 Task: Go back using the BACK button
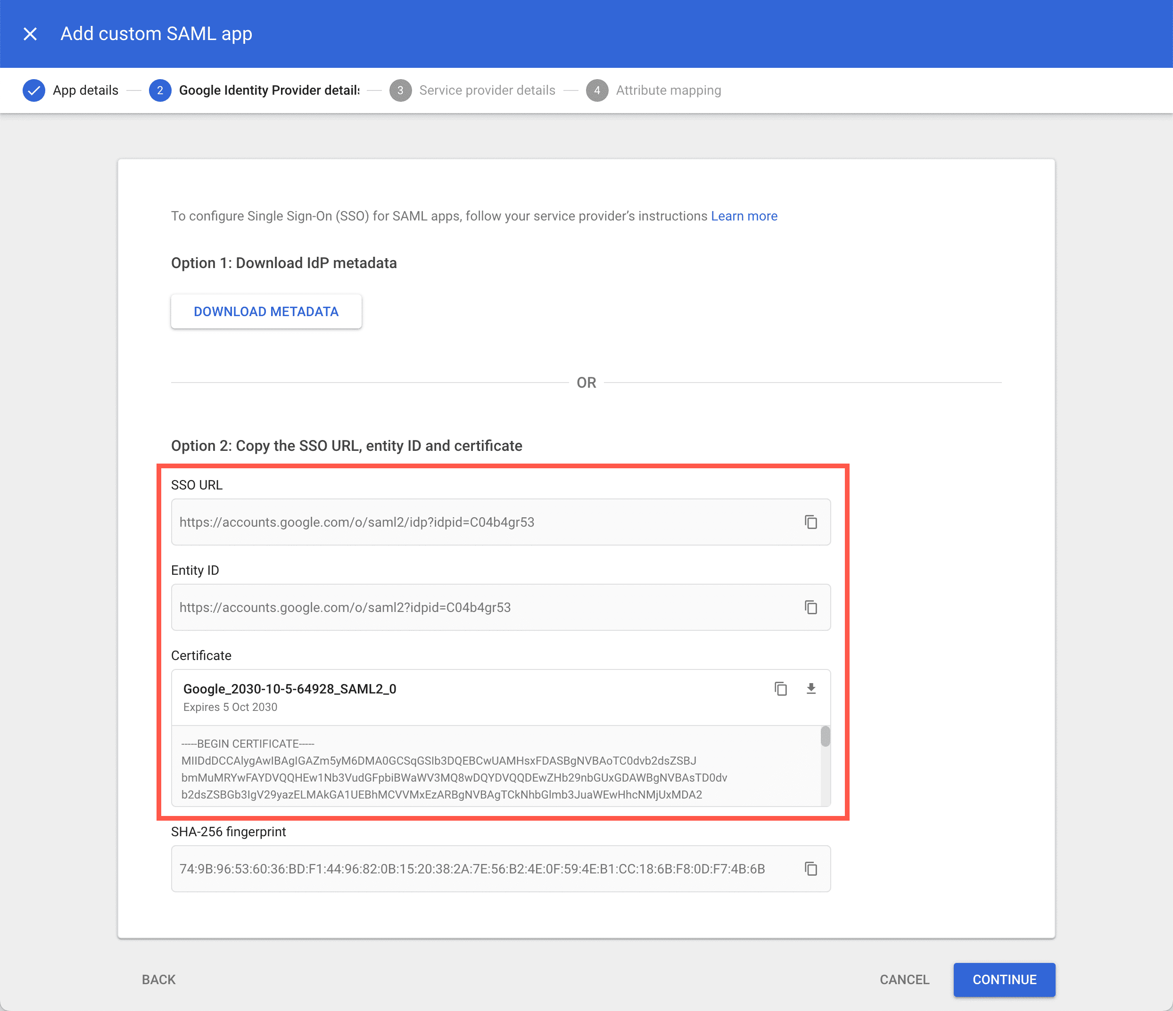(158, 980)
